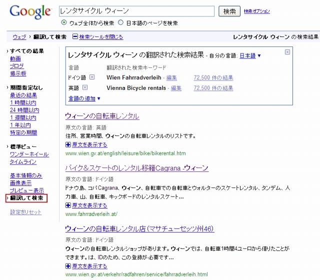Screen dimensions: 320x280
Task: Click URL www.wien.gv.at/verkehr/radfahren/service/fahrradverleih.html
Action: click(x=136, y=274)
